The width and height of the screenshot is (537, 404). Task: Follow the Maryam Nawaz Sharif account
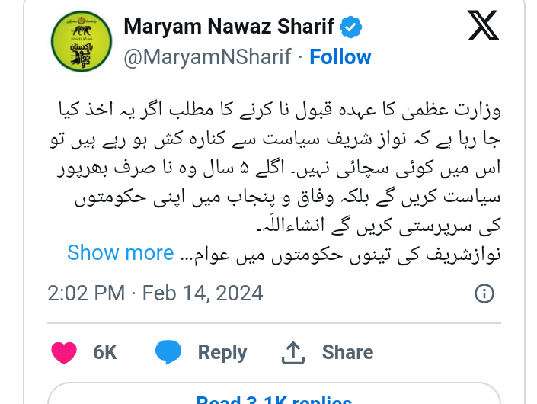point(340,56)
